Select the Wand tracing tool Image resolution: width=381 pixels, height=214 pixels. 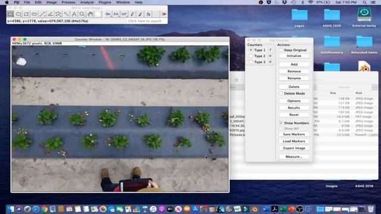66,14
